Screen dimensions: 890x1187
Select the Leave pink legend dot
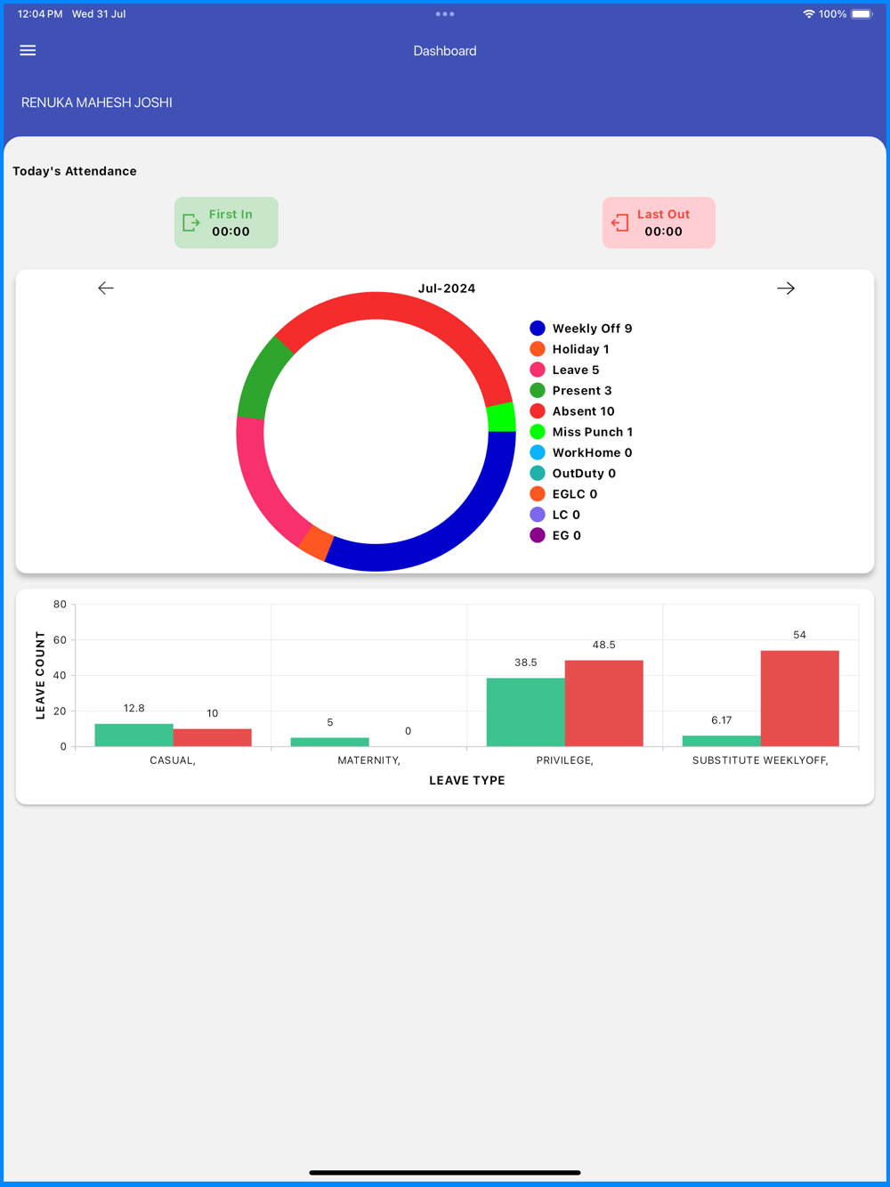[538, 370]
